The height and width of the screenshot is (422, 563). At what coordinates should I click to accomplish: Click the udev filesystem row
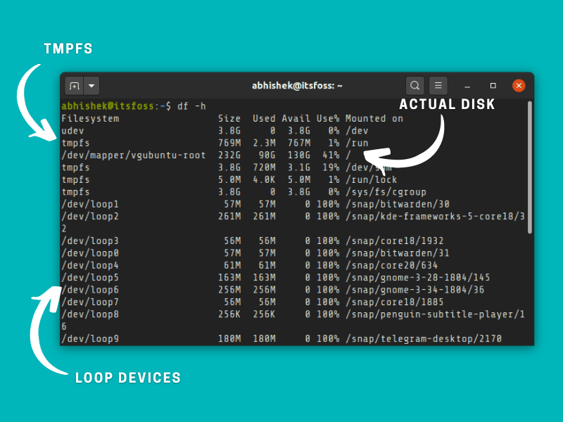click(72, 131)
